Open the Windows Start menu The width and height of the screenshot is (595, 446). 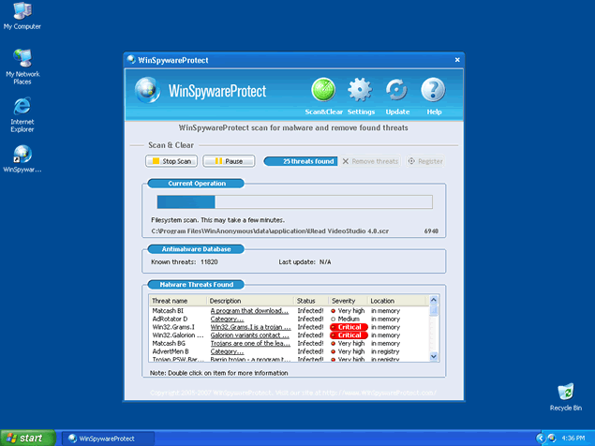pos(25,438)
